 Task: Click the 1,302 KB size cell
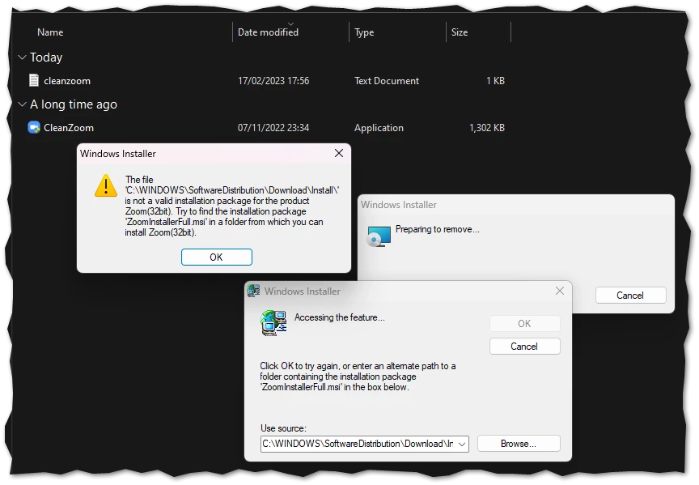[x=487, y=128]
